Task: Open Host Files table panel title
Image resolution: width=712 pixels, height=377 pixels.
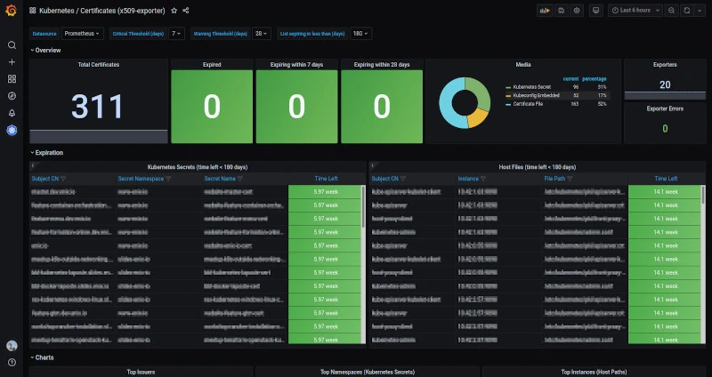Action: [538, 167]
